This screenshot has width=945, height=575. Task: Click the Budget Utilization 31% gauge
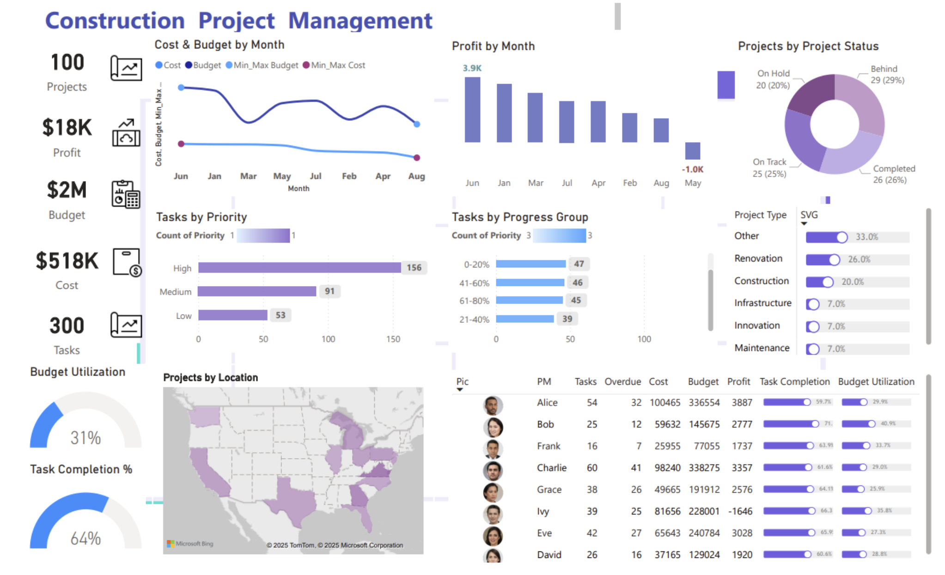coord(85,420)
